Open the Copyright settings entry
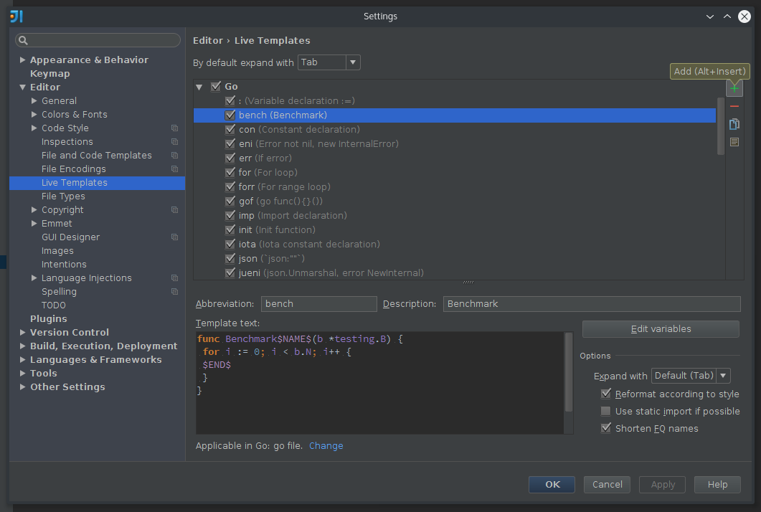The image size is (761, 512). [x=63, y=209]
